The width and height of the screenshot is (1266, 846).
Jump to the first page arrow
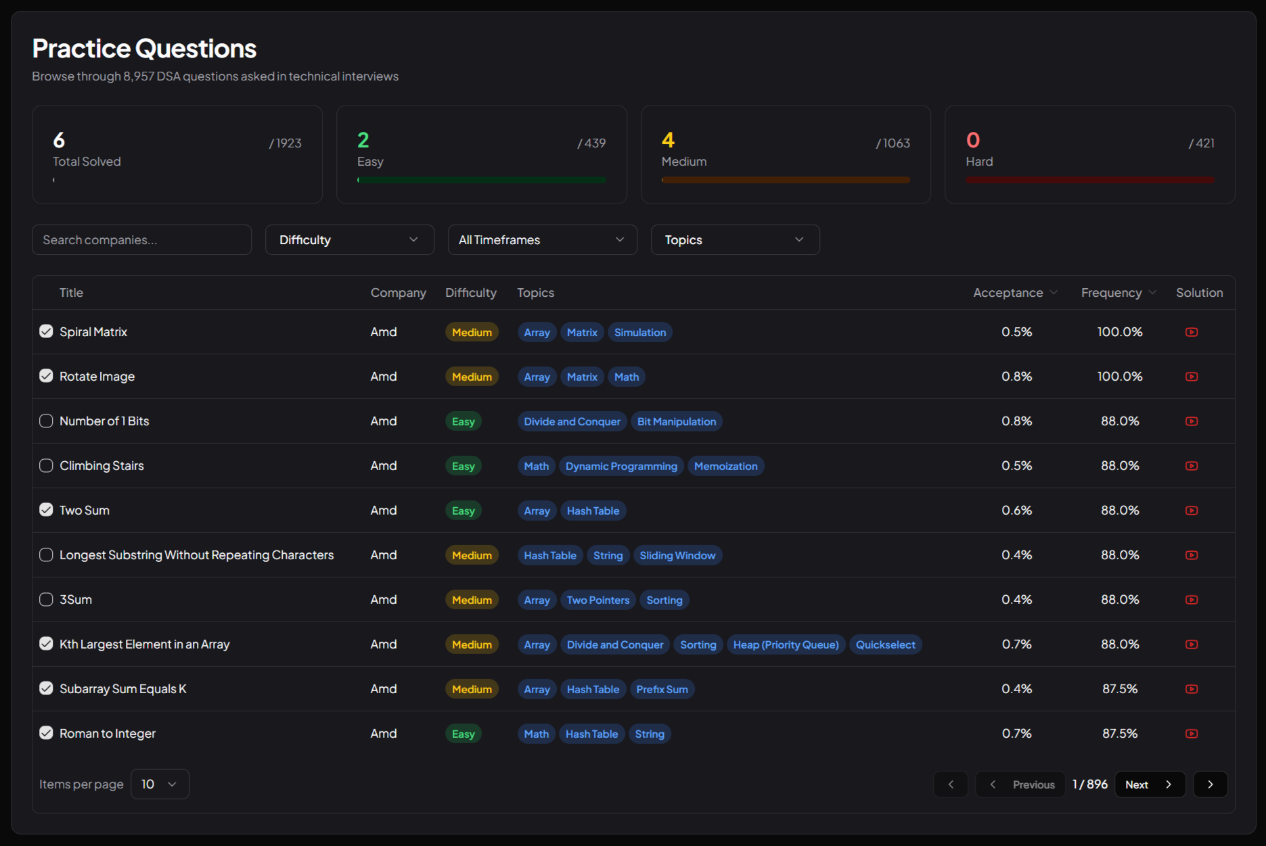tap(950, 784)
